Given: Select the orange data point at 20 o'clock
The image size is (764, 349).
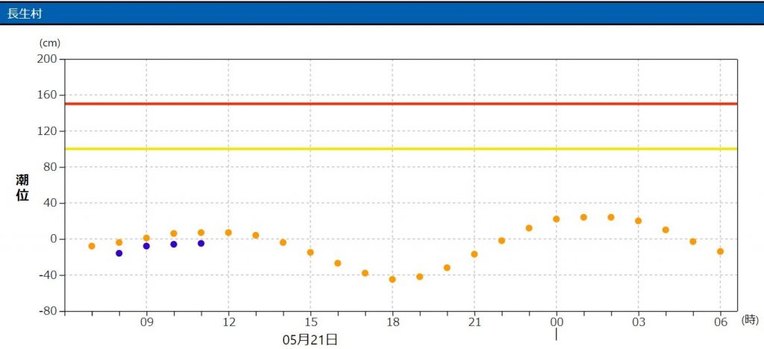Looking at the screenshot, I should coord(447,268).
